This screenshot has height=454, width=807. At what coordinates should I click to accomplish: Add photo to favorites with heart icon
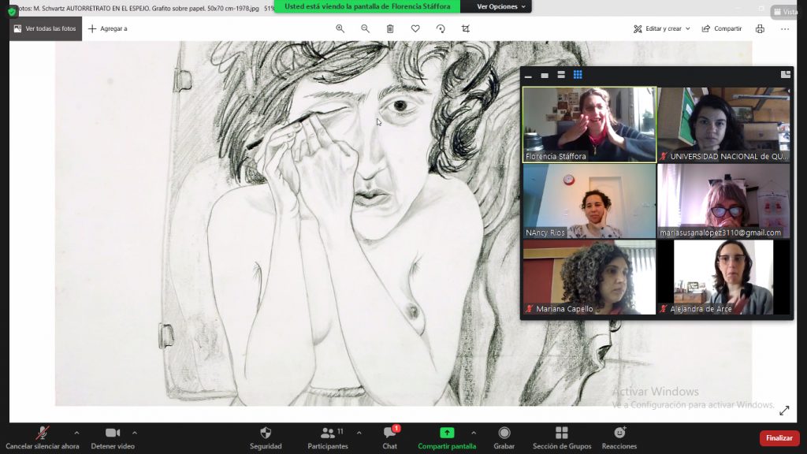pos(415,28)
